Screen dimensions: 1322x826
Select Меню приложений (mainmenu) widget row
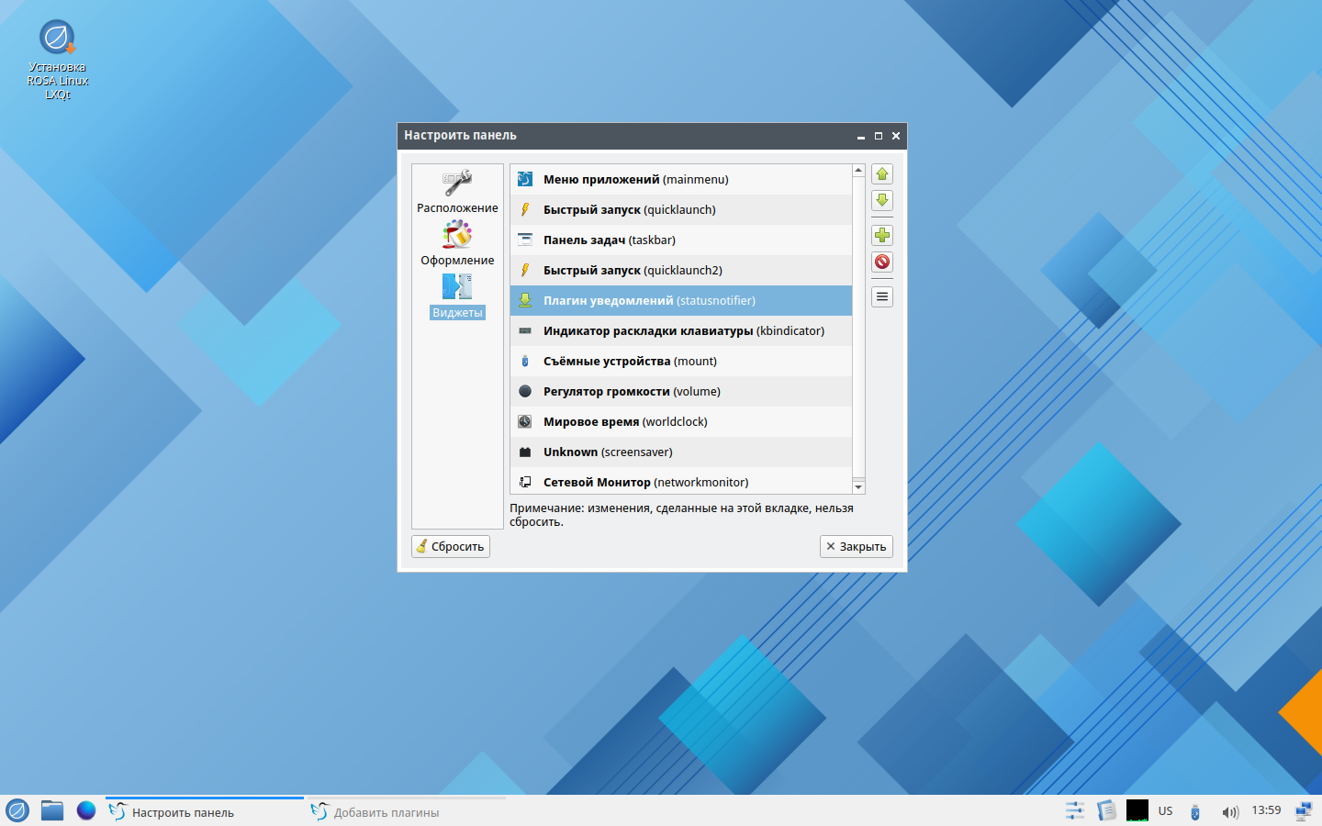point(681,179)
